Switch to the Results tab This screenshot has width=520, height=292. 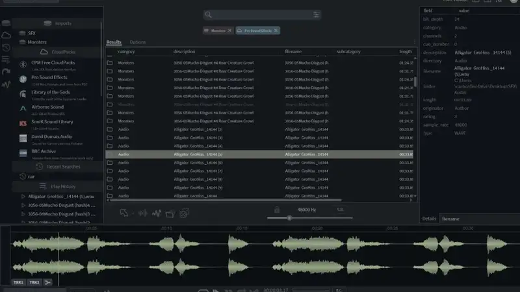[x=114, y=42]
